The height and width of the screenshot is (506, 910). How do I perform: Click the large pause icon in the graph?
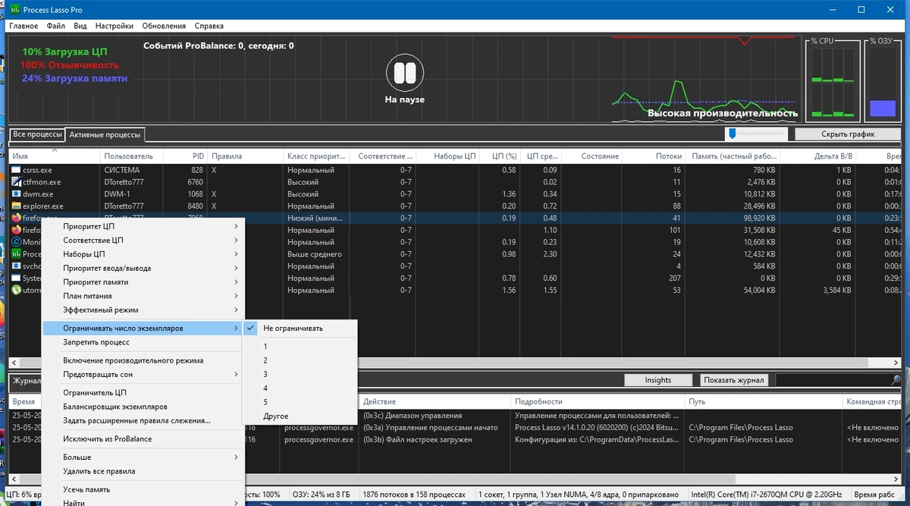(404, 74)
